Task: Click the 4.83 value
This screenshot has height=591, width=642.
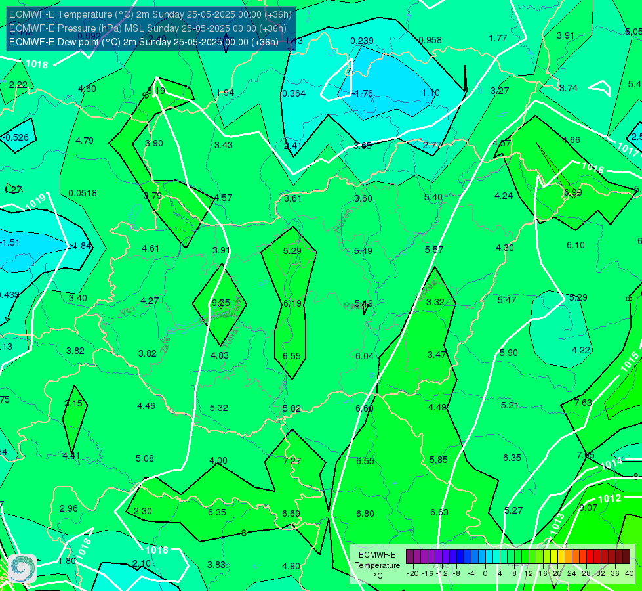Action: coord(220,355)
